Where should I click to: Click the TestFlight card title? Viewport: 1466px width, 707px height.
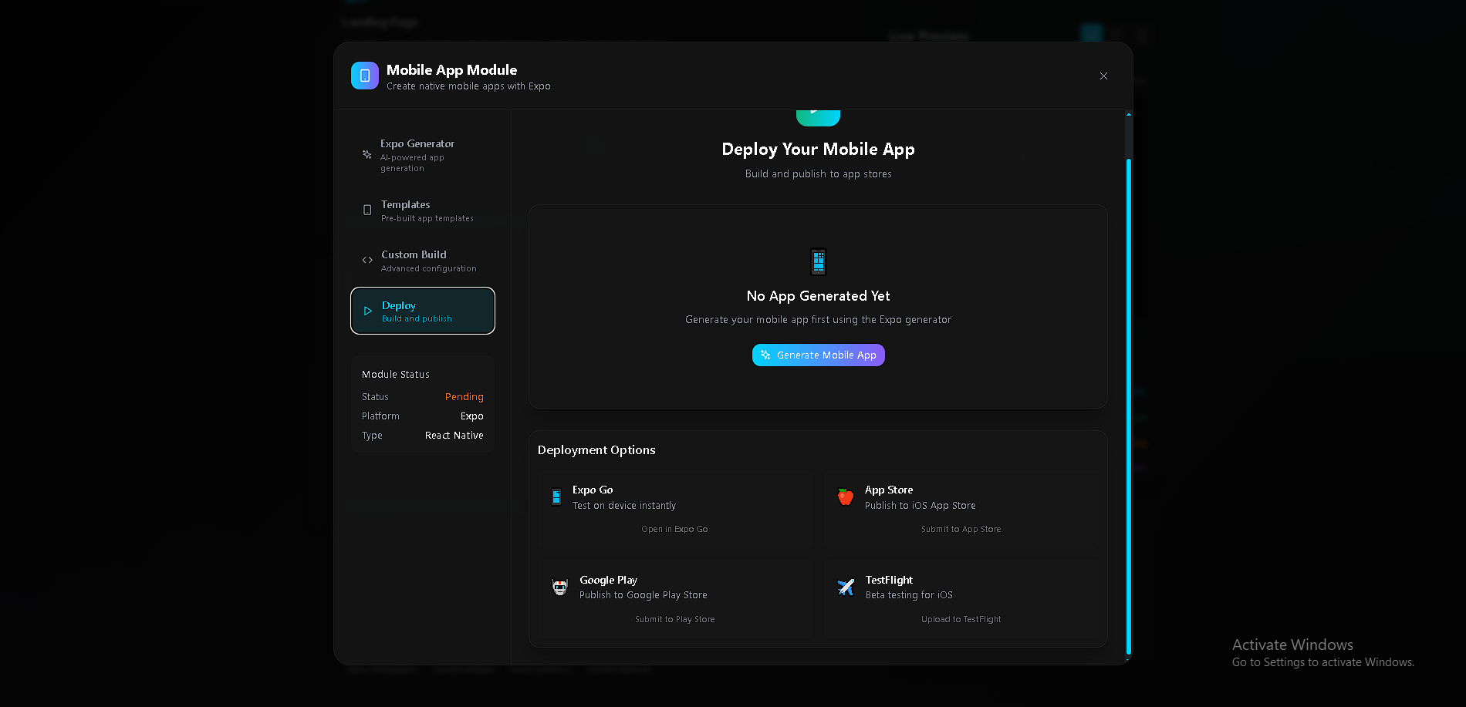click(x=889, y=580)
